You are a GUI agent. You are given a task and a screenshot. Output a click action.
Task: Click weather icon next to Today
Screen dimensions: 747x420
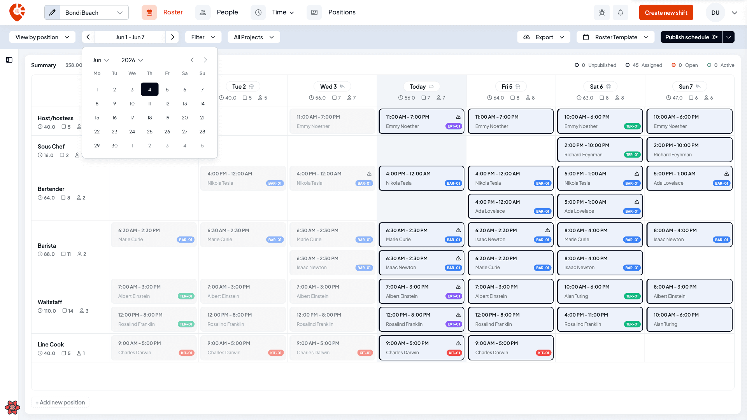[x=431, y=86]
